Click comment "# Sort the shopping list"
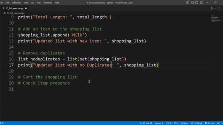Viewport: 223px width, 125px height. [x=48, y=77]
